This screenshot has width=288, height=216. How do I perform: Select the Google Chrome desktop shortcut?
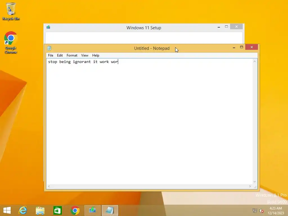11,43
